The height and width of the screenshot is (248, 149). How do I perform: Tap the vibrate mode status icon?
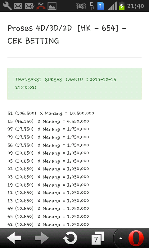point(81,6)
